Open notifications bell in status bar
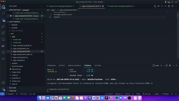Viewport: 179px width, 101px height. tap(176, 94)
